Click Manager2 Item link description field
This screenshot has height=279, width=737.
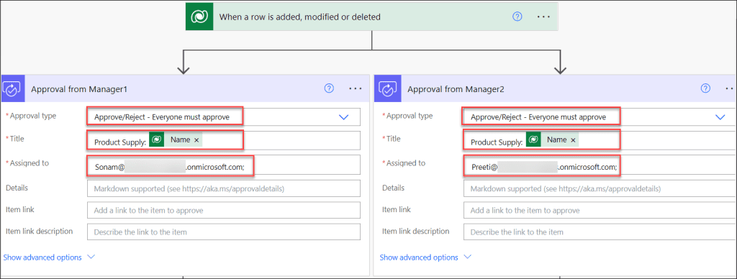pyautogui.click(x=600, y=232)
